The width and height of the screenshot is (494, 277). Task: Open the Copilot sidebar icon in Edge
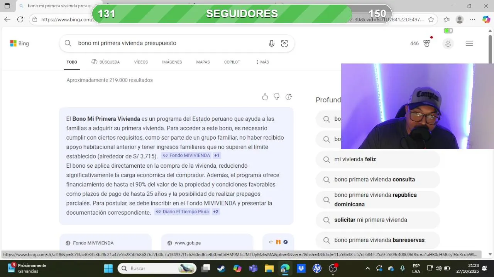(x=486, y=19)
